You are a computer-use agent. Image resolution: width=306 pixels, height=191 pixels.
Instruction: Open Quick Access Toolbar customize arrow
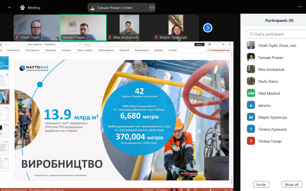[x=6, y=44]
